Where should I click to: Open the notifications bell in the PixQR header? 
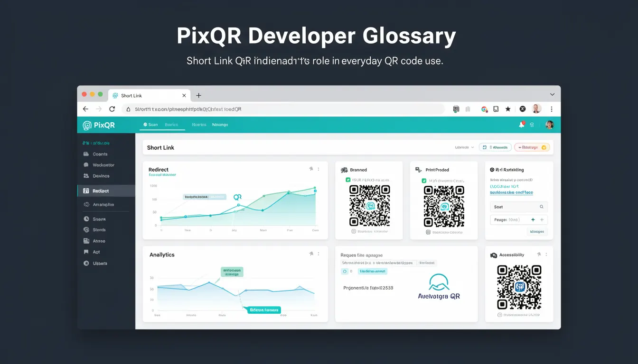click(x=522, y=125)
